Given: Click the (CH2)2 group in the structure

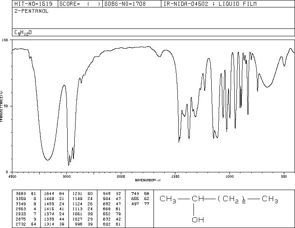Looking at the screenshot, I should [232, 200].
